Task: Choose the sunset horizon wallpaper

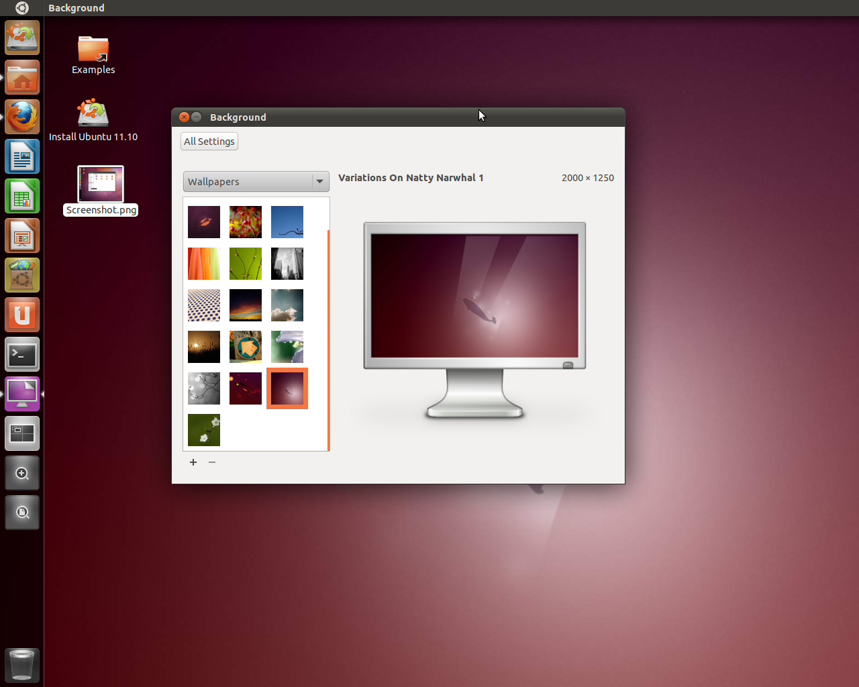Action: coord(246,305)
